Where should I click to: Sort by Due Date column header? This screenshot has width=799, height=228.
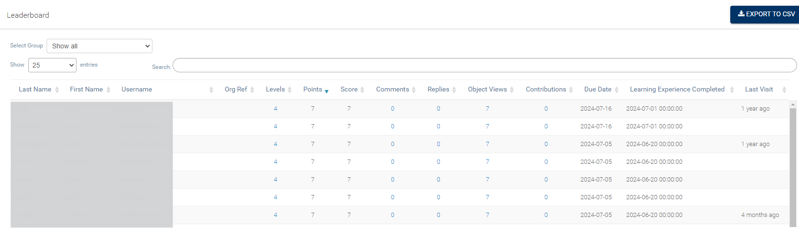click(598, 90)
